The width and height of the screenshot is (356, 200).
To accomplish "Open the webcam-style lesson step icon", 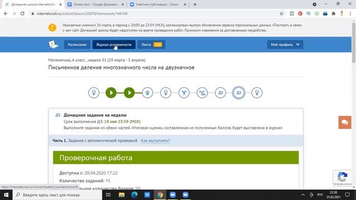I will tap(147, 93).
